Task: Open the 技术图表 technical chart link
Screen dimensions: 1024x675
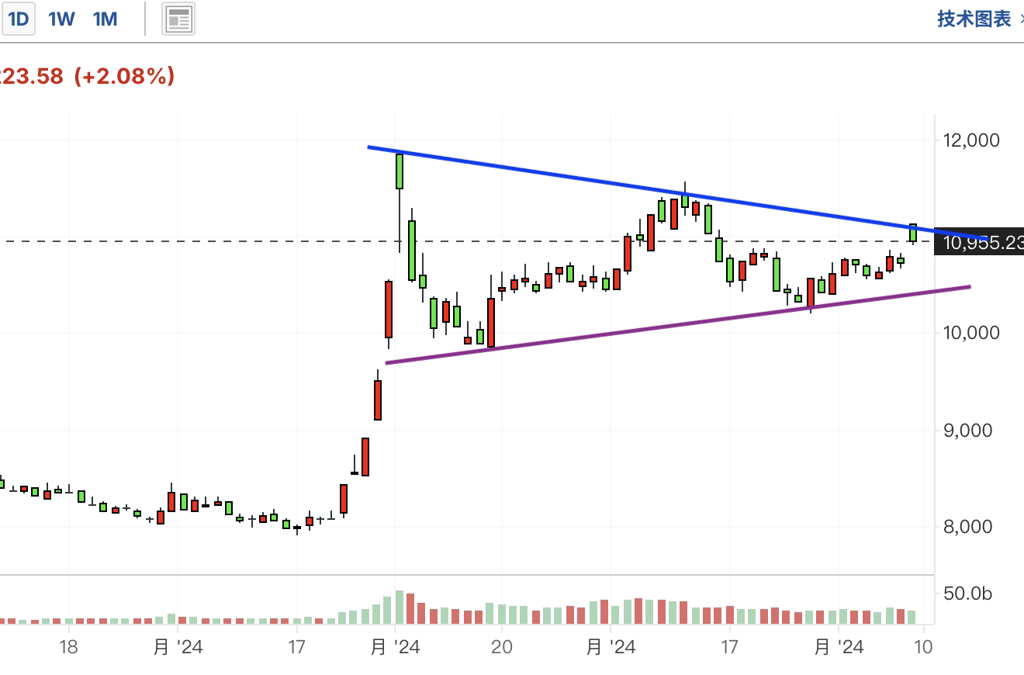Action: click(x=974, y=19)
